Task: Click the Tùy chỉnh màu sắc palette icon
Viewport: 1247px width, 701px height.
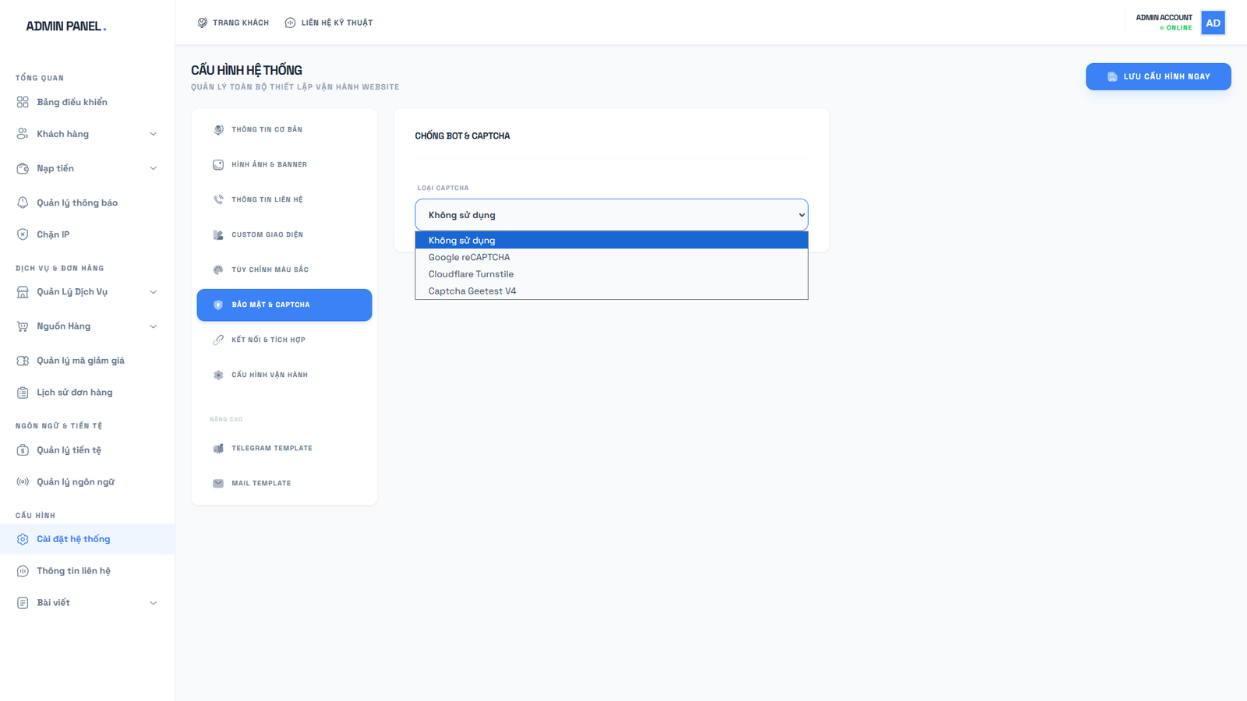Action: tap(218, 269)
